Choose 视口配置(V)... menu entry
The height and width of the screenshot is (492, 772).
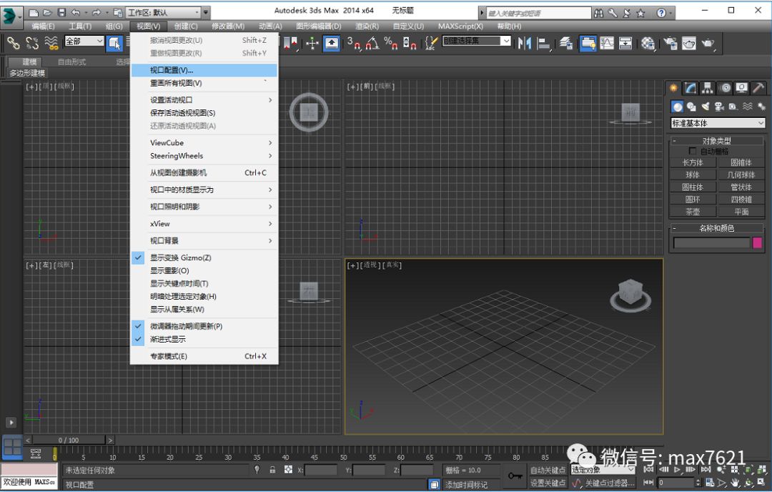click(x=204, y=70)
